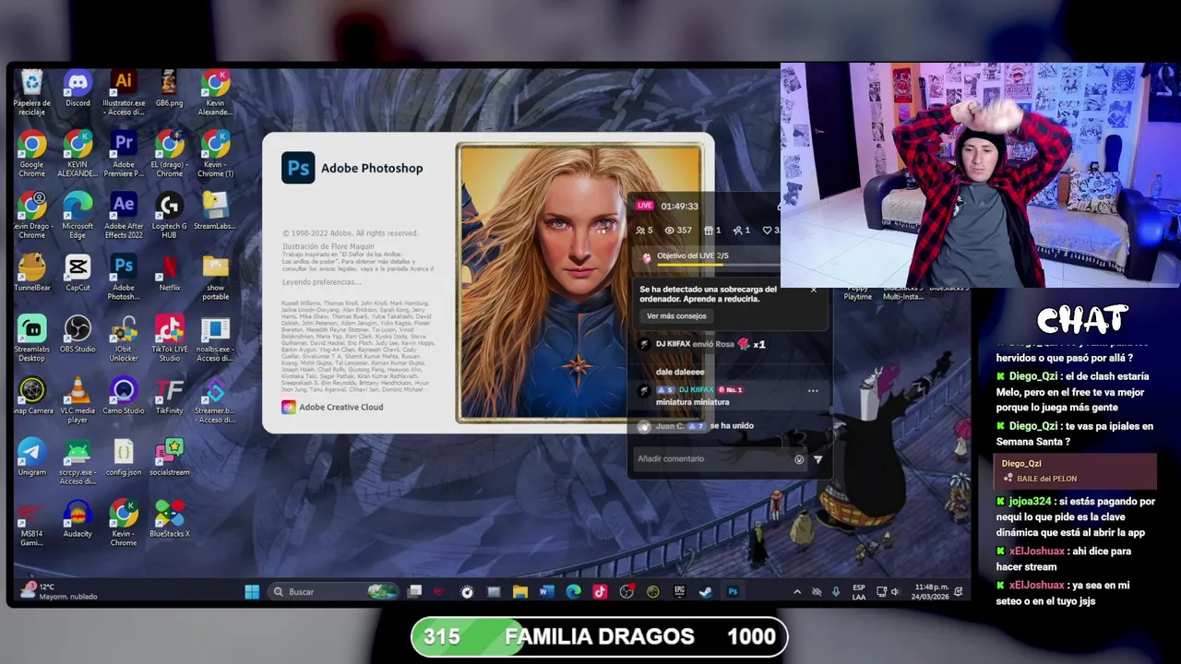1181x664 pixels.
Task: Open Steam from the taskbar
Action: 706,592
